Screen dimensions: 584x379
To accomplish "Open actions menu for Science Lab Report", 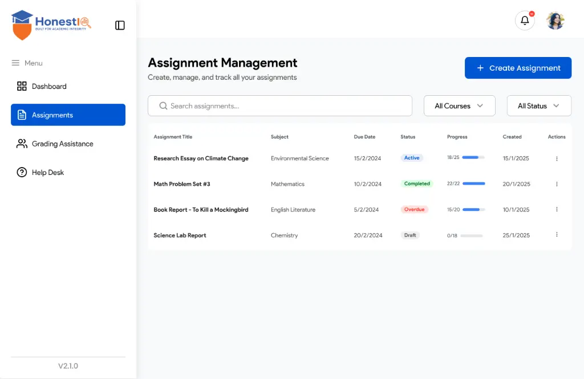I will click(557, 235).
